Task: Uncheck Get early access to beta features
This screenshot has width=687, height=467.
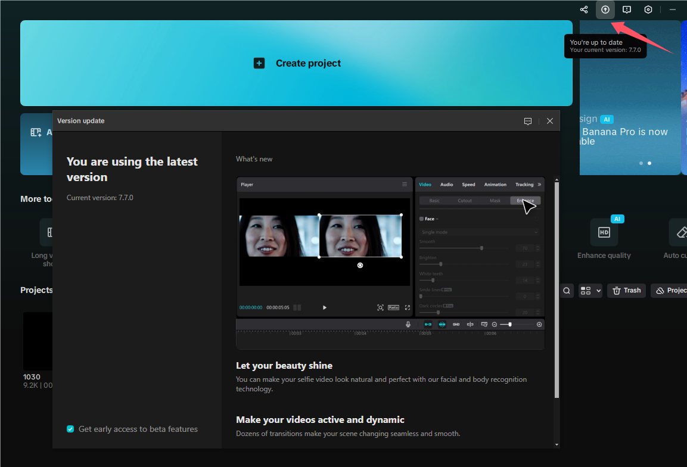Action: click(x=70, y=429)
